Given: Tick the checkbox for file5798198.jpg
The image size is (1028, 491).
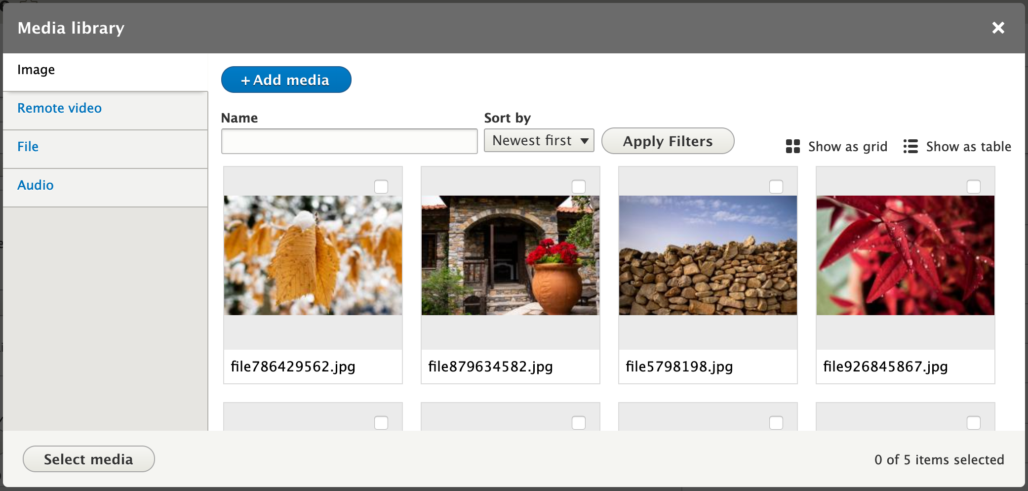Looking at the screenshot, I should tap(776, 187).
